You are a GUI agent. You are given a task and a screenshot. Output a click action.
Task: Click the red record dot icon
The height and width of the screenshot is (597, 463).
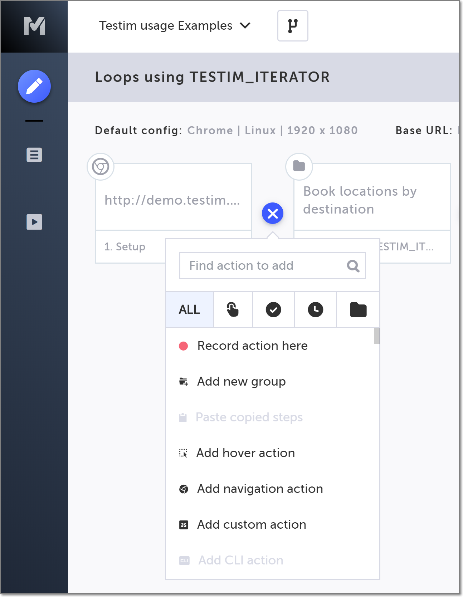(x=184, y=346)
